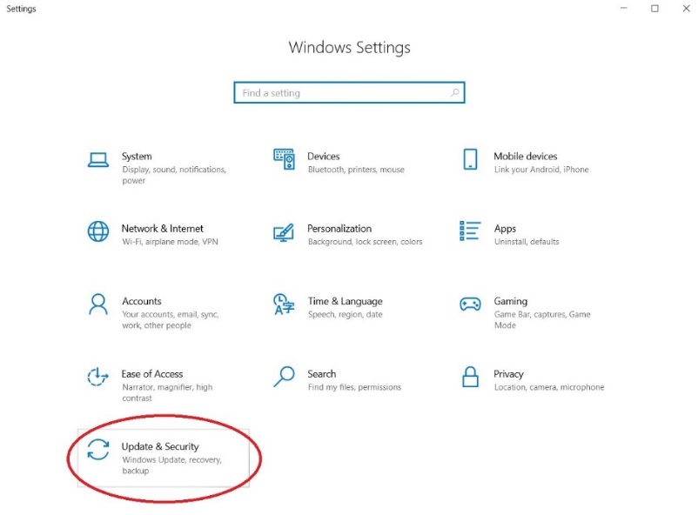Open the Network & Internet globe icon
The image size is (698, 515).
click(98, 231)
